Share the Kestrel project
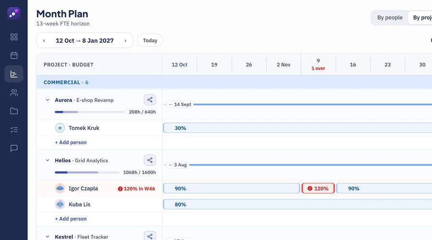The image size is (432, 240). (150, 236)
